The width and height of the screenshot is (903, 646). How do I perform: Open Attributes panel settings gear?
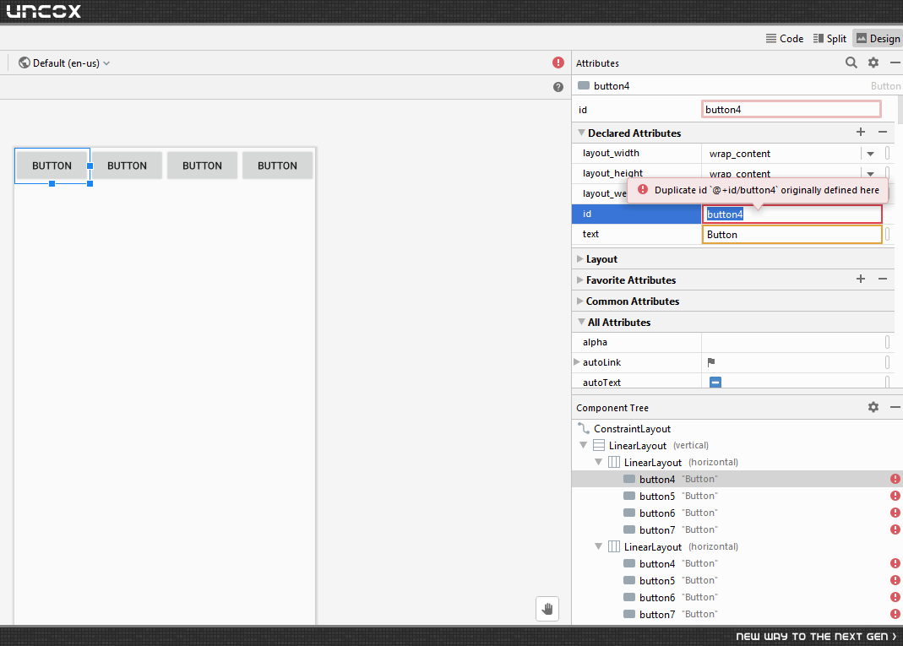873,62
